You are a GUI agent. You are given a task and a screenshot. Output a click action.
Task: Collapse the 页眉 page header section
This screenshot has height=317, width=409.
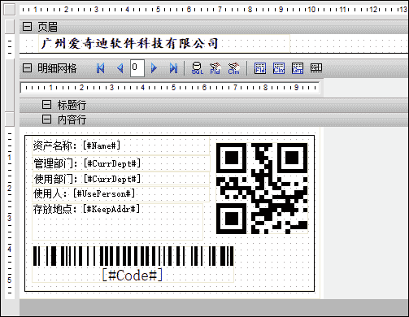pos(27,26)
